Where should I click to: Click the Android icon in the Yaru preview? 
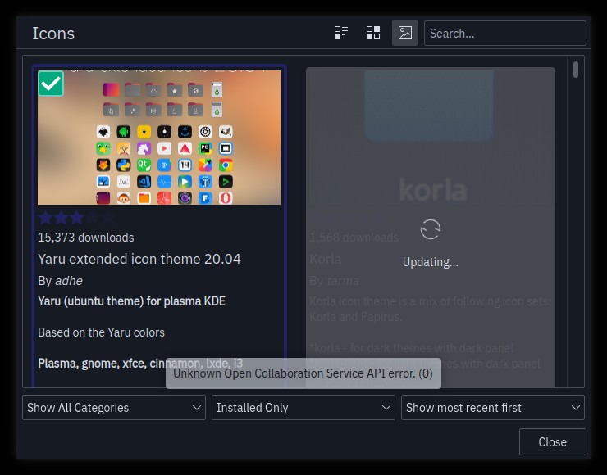(124, 132)
